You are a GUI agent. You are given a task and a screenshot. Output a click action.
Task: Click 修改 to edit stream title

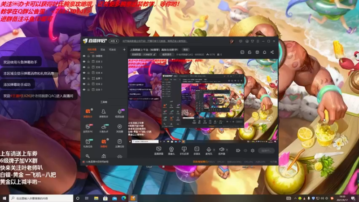(186, 49)
